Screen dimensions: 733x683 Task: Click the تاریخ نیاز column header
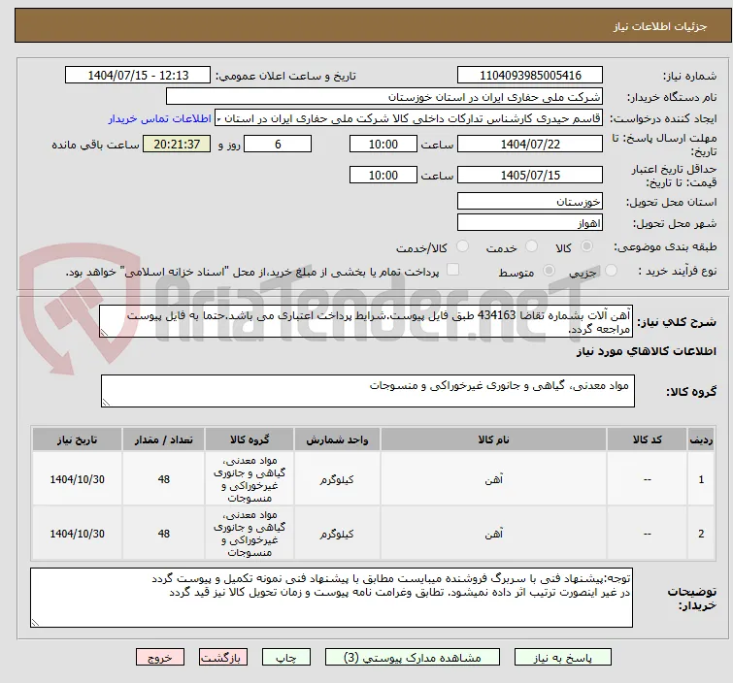[77, 439]
